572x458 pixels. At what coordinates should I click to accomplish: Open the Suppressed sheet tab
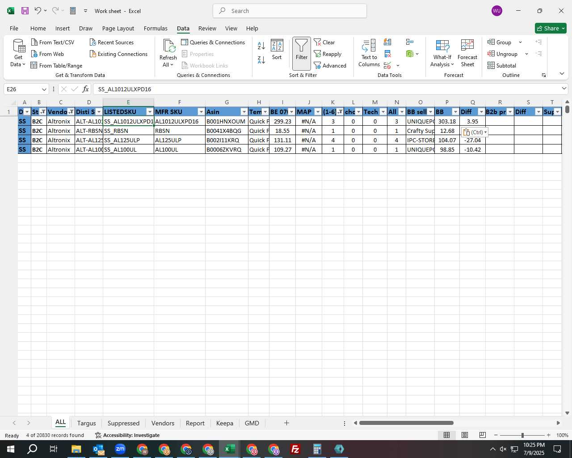tap(123, 423)
